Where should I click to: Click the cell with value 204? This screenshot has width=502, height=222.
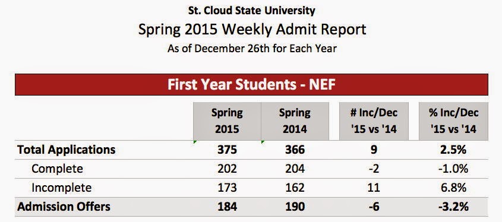pos(295,169)
